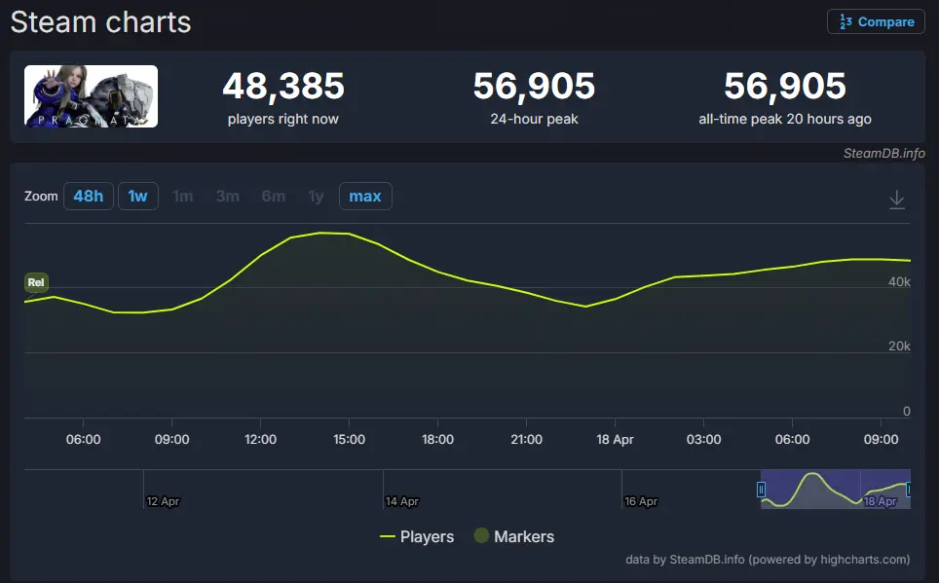Click the game cover thumbnail
This screenshot has width=939, height=583.
[91, 96]
